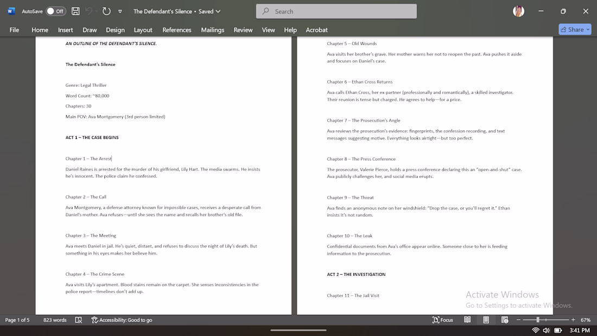The image size is (597, 336).
Task: Click the search magnifier icon
Action: click(x=266, y=11)
